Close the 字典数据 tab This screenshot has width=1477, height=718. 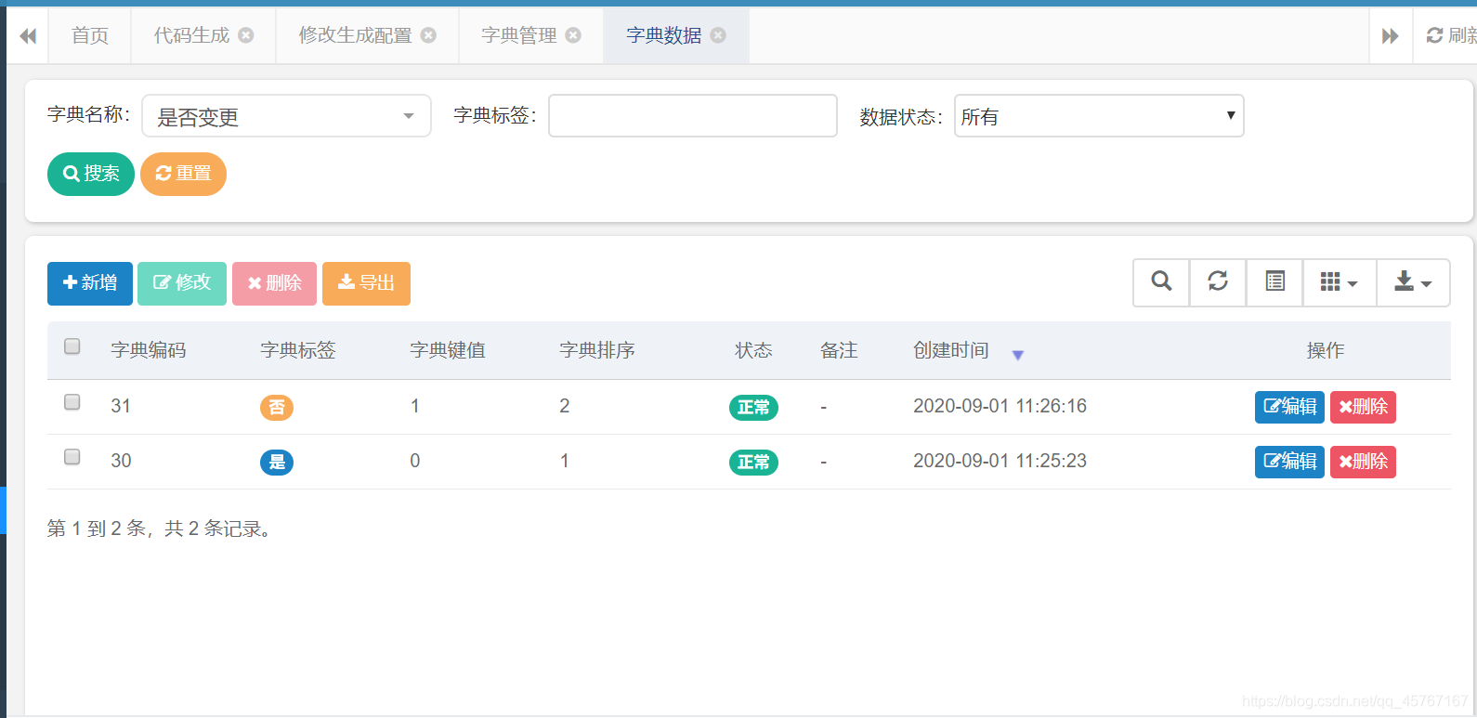click(718, 35)
